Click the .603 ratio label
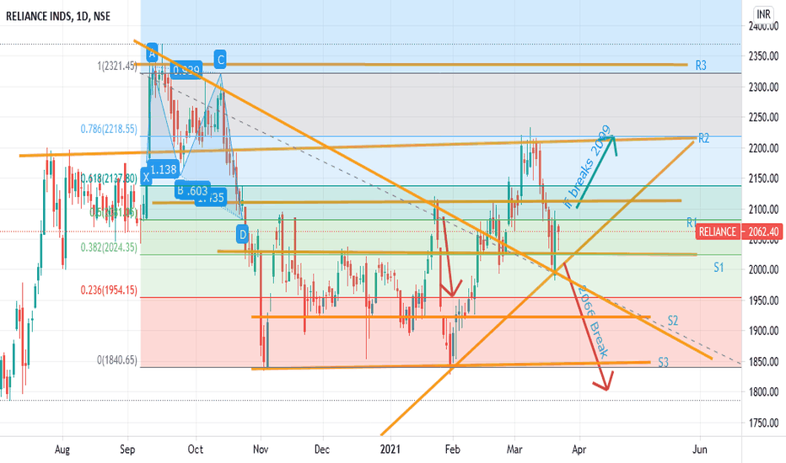Image resolution: width=786 pixels, height=463 pixels. tap(197, 191)
